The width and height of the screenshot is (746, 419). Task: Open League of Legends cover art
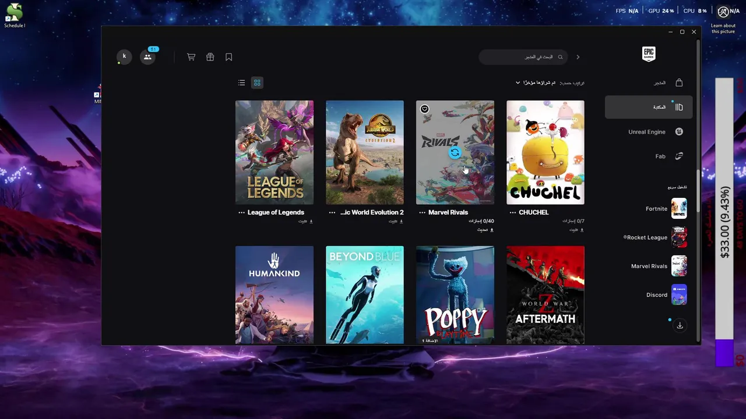click(275, 152)
